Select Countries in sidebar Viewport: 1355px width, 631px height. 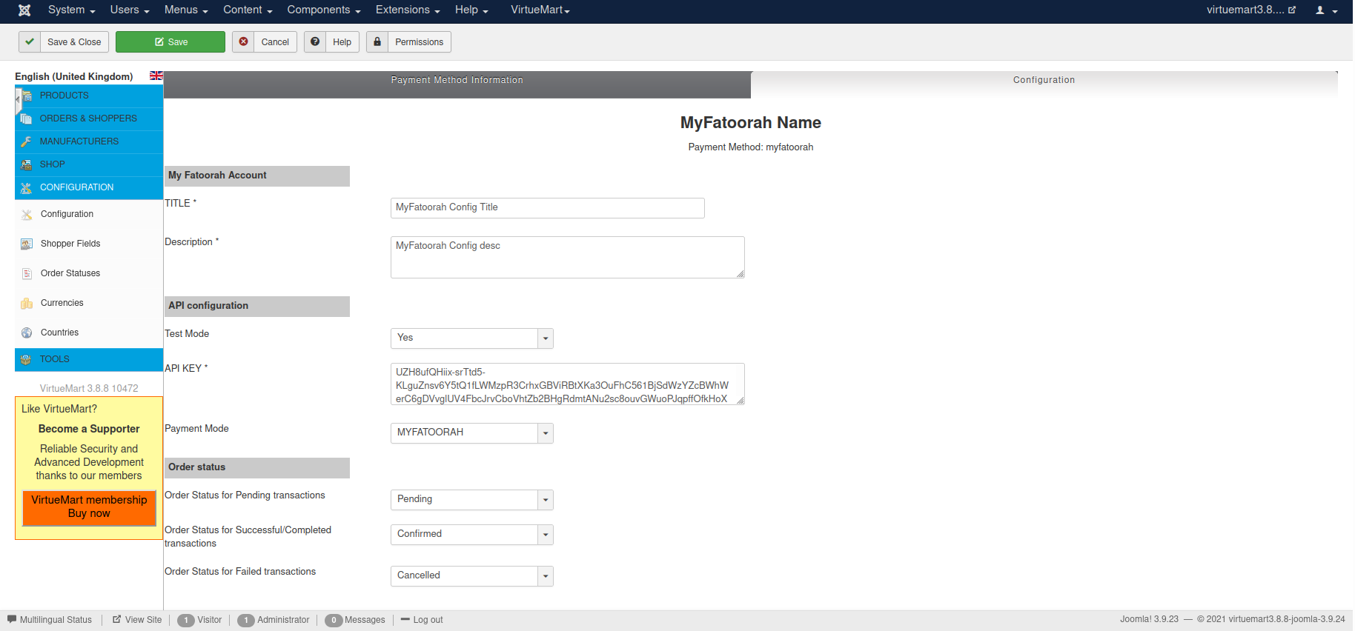pos(59,333)
